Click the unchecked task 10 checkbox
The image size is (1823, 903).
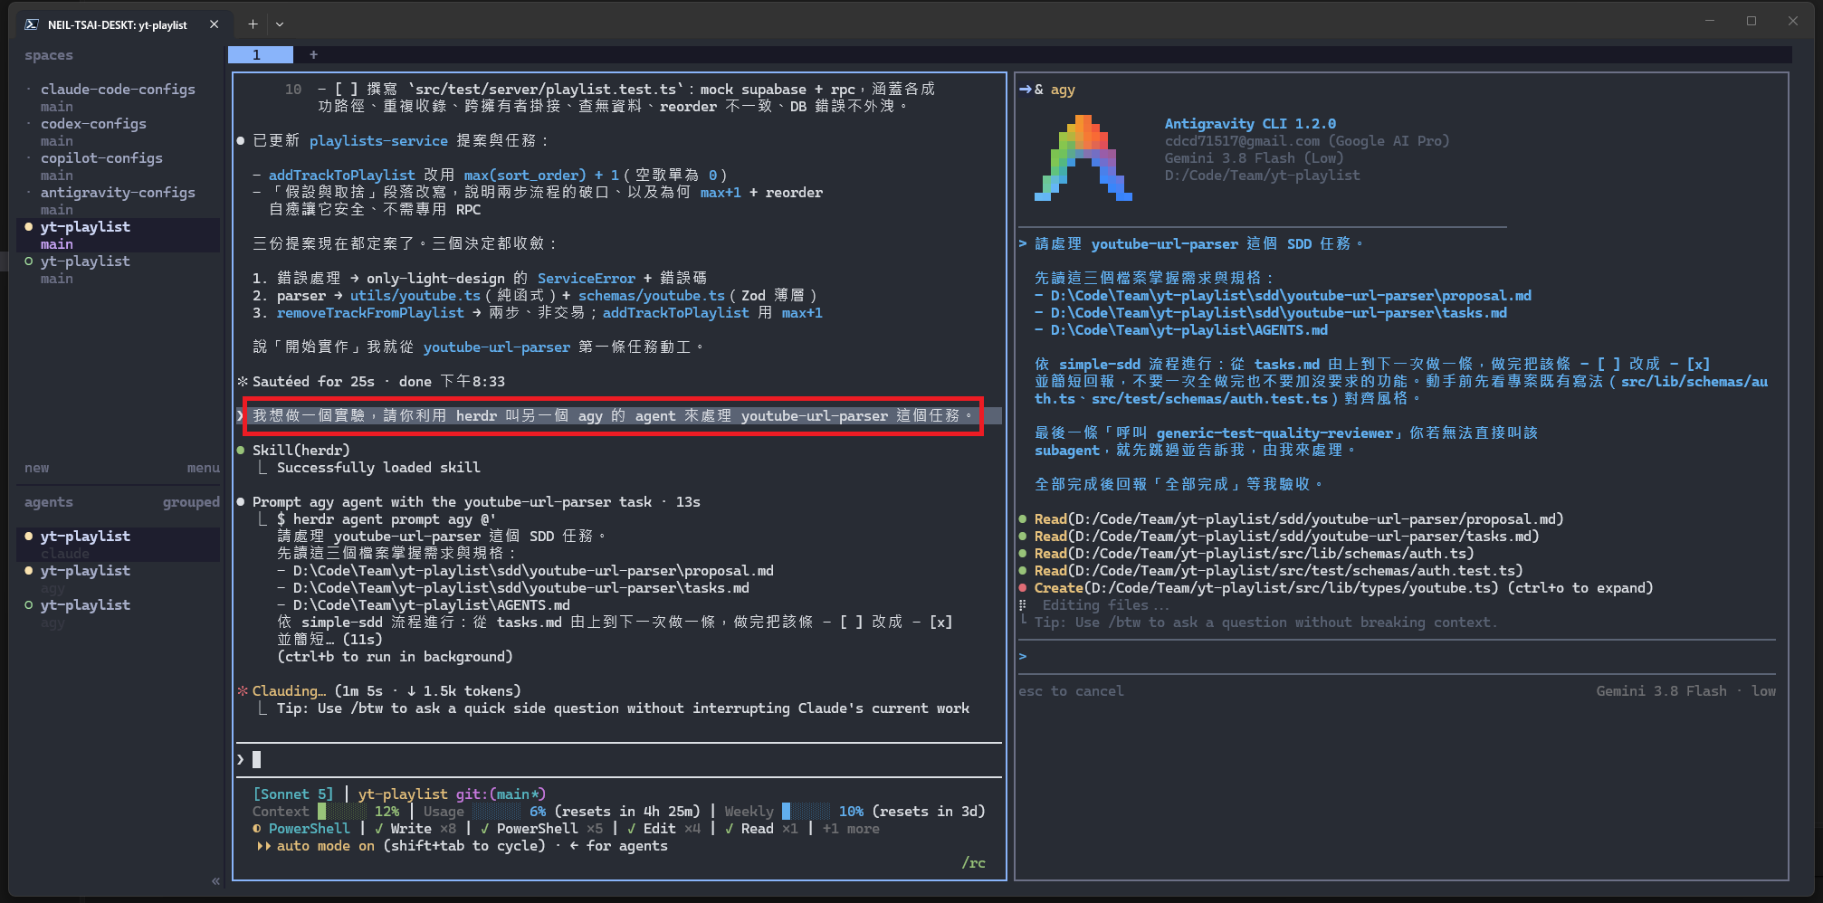[346, 89]
